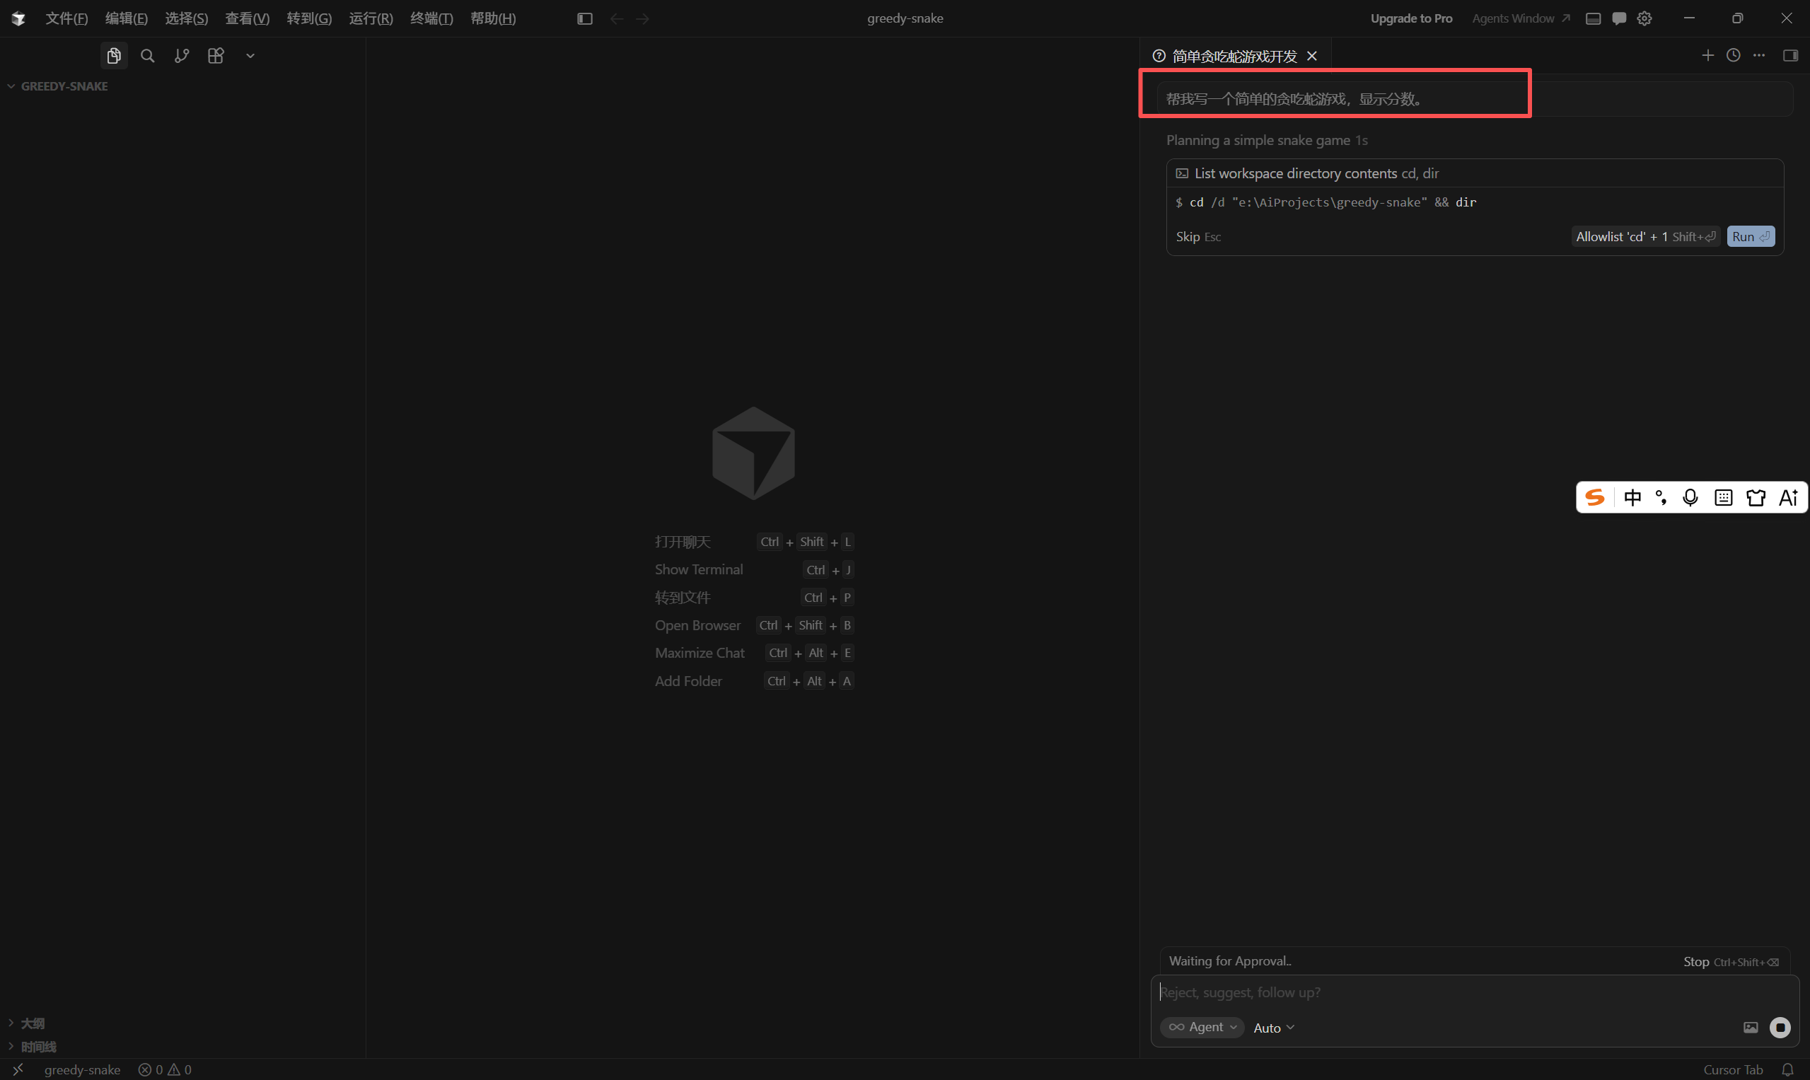The width and height of the screenshot is (1810, 1080).
Task: Expand Planning a simple snake game step
Action: (x=1266, y=140)
